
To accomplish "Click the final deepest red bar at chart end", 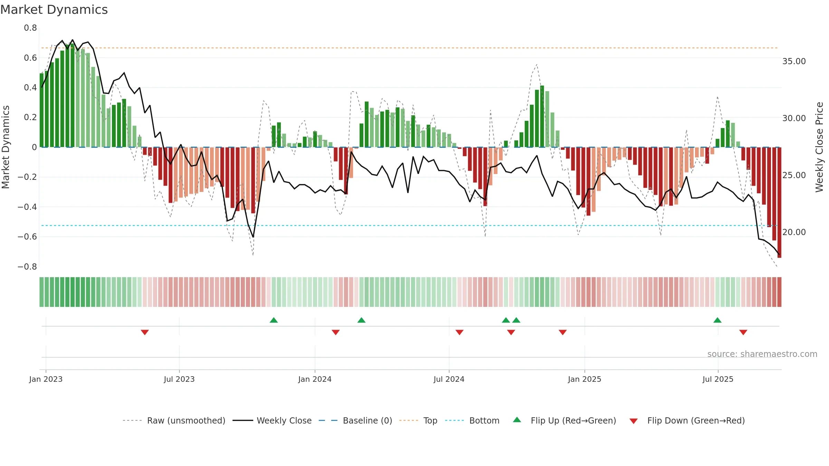I will click(779, 203).
